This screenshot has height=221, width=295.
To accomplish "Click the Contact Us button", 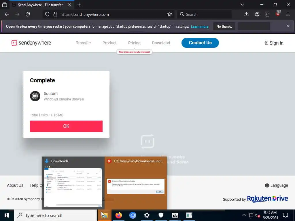I will (x=200, y=43).
